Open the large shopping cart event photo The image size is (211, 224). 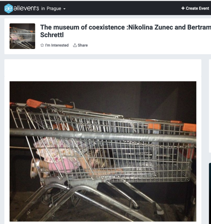[x=103, y=151]
